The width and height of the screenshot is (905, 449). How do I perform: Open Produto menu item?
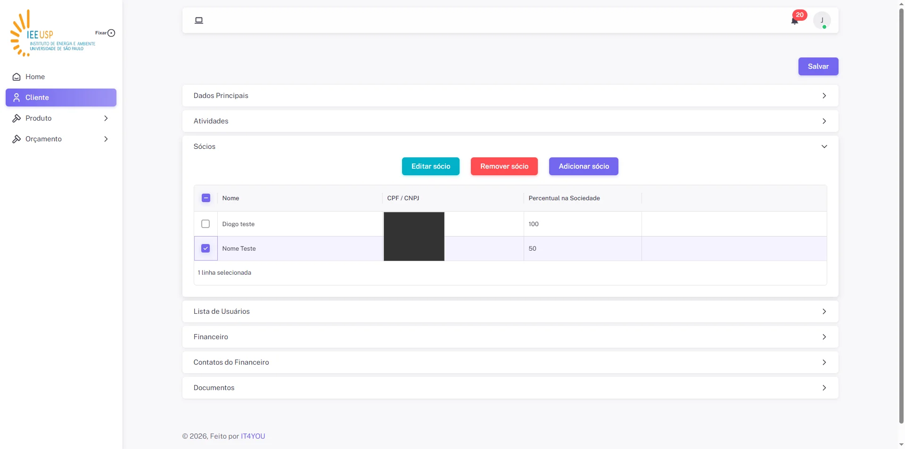pos(61,118)
